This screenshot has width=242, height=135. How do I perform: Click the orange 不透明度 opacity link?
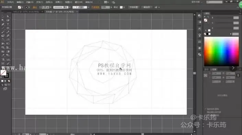coord(95,7)
